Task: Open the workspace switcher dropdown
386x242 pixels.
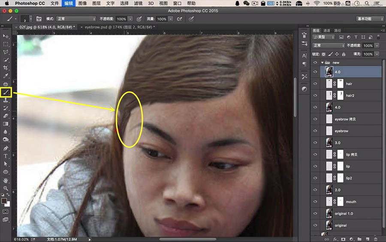Action: [x=370, y=19]
